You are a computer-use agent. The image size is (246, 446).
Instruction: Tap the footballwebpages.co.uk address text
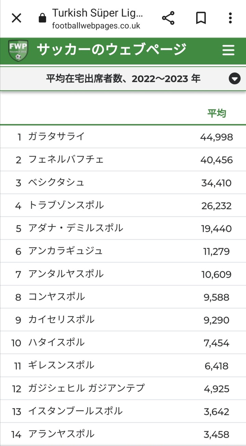(x=96, y=26)
